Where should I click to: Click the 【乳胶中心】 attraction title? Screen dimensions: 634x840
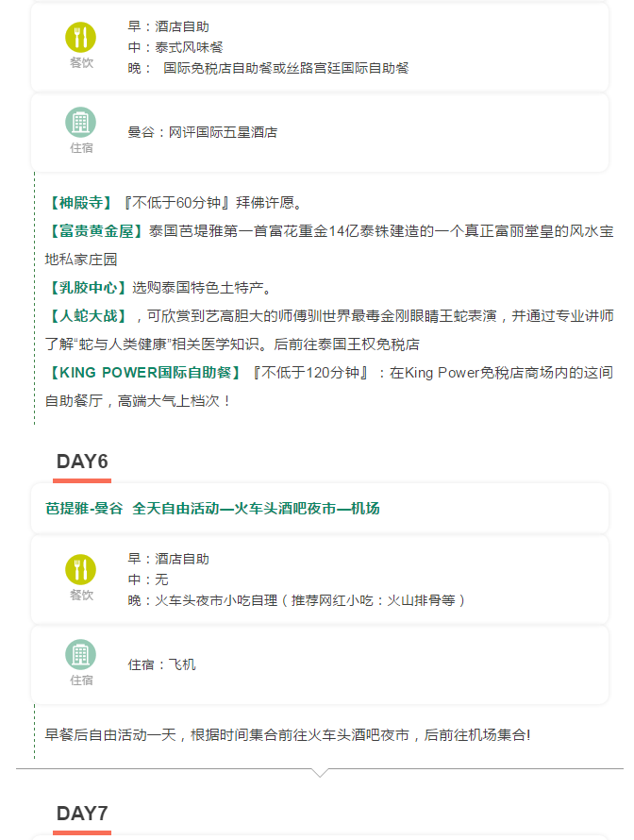[87, 287]
